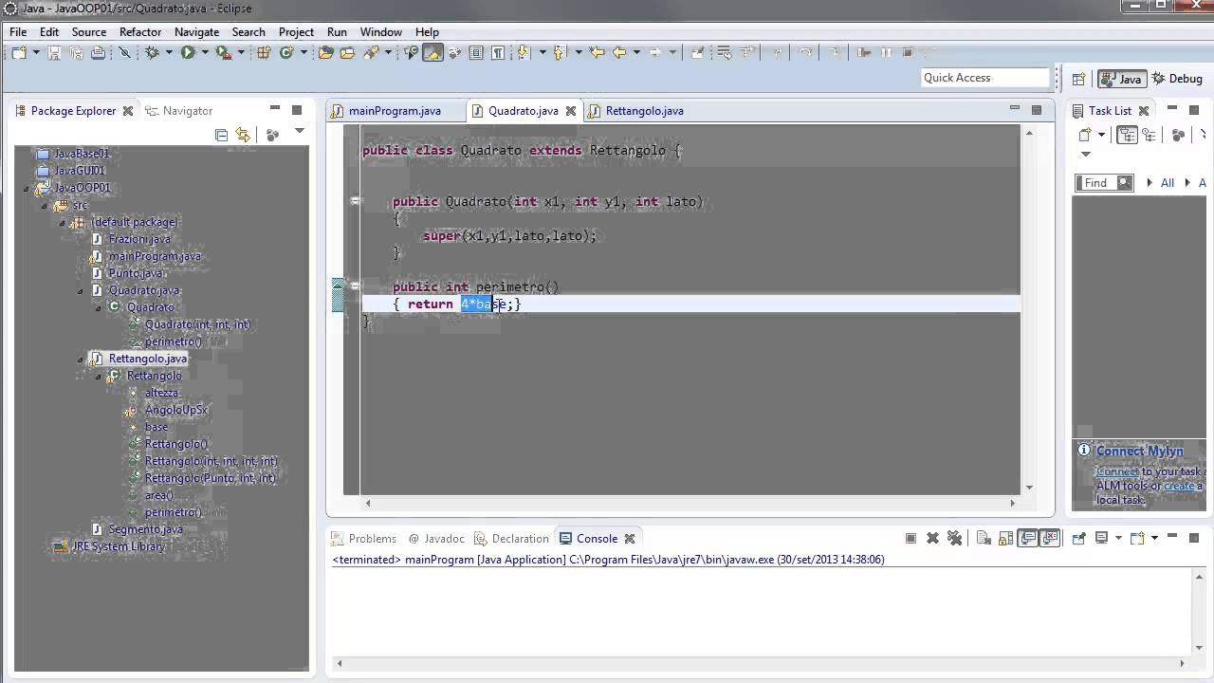Switch to mainProgram.java editor tab
Viewport: 1214px width, 683px height.
[395, 111]
